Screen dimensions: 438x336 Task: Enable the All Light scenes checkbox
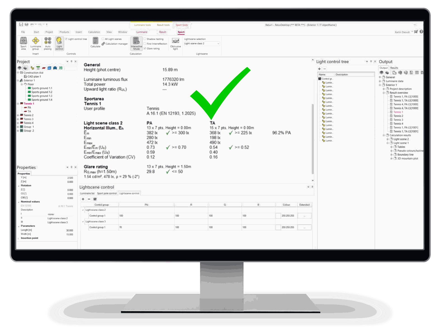[103, 39]
